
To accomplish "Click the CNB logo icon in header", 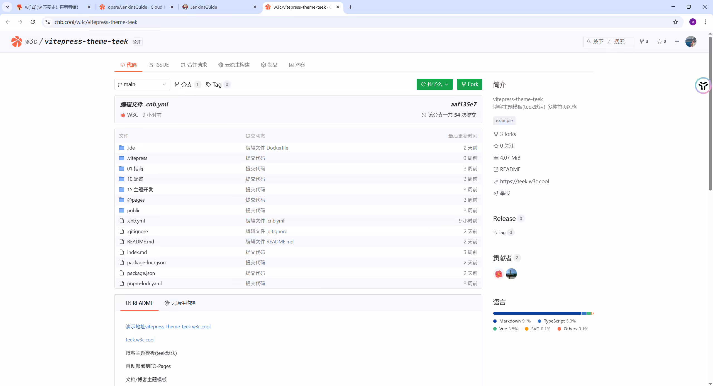I will point(17,41).
